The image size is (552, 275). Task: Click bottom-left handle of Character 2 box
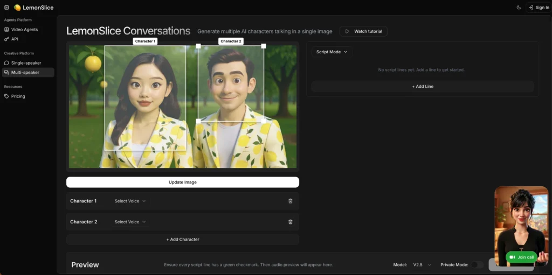[x=198, y=121]
